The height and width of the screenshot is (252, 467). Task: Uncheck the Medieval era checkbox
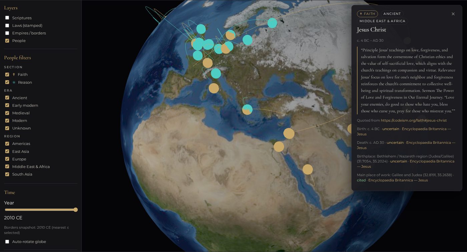coord(7,113)
